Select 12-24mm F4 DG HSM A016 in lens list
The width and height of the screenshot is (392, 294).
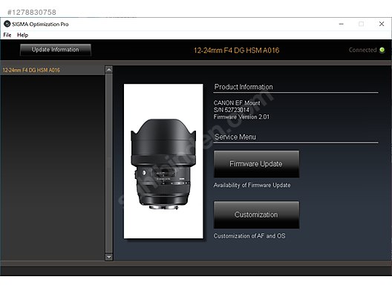tap(53, 71)
